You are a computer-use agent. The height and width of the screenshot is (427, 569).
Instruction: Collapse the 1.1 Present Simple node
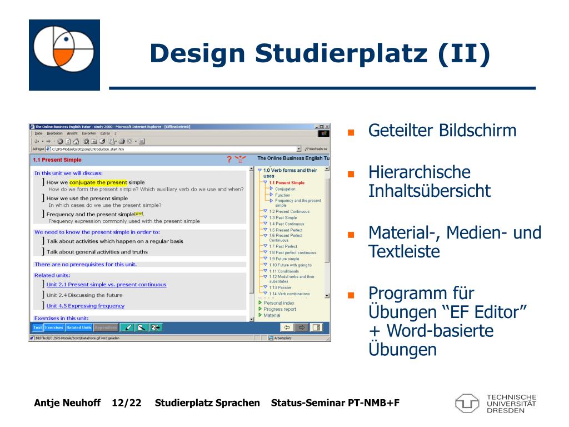[x=265, y=182]
